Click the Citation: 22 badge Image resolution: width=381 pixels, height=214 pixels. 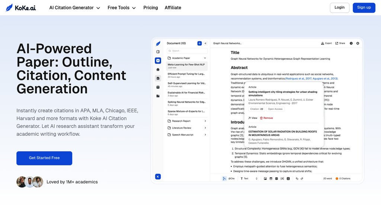pyautogui.click(x=257, y=109)
